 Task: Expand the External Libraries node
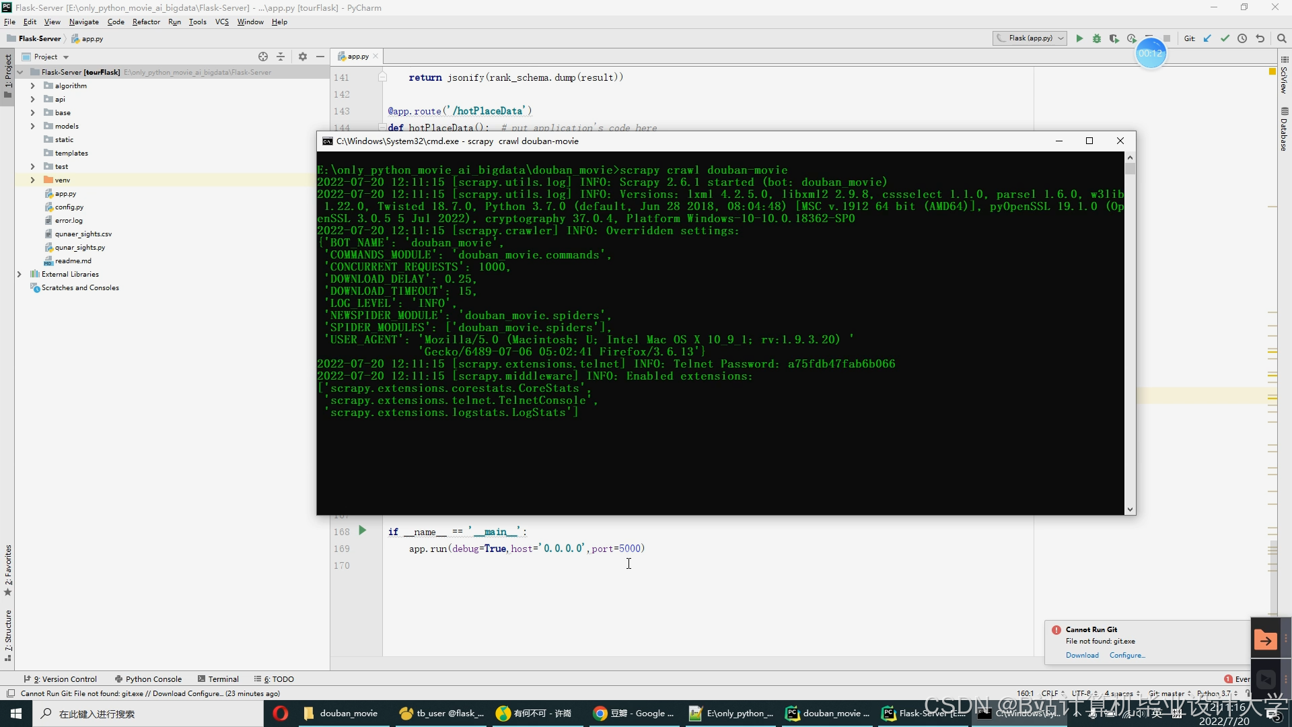pyautogui.click(x=19, y=274)
